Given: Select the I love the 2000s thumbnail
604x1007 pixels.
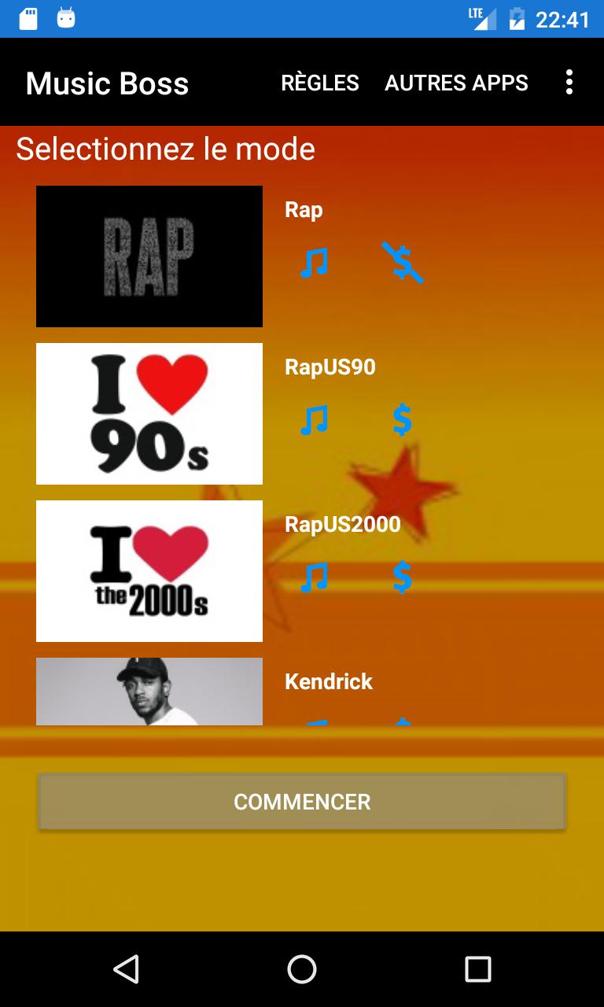Looking at the screenshot, I should (149, 571).
